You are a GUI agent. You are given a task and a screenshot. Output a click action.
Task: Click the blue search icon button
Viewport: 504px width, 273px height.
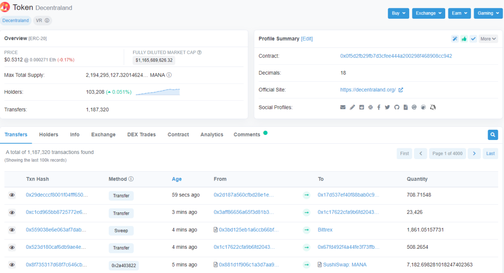pyautogui.click(x=492, y=135)
